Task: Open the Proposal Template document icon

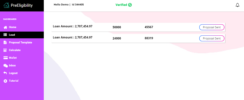Action: (5, 42)
